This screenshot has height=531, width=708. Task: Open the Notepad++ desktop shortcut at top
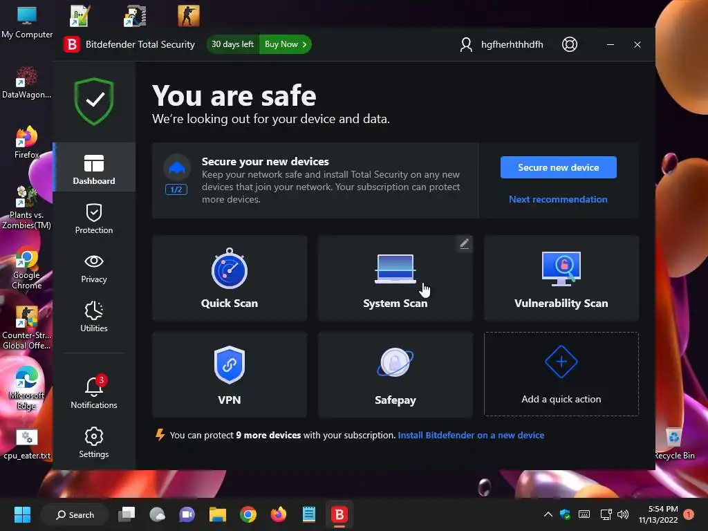pyautogui.click(x=80, y=17)
